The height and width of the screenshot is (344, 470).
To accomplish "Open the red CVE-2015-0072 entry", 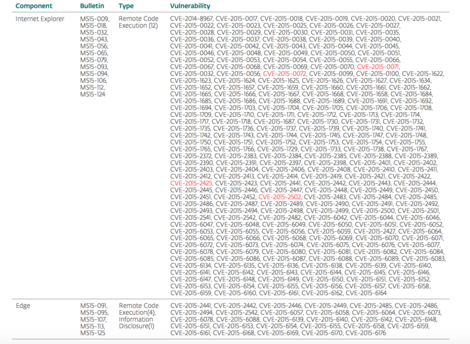I will pyautogui.click(x=284, y=75).
